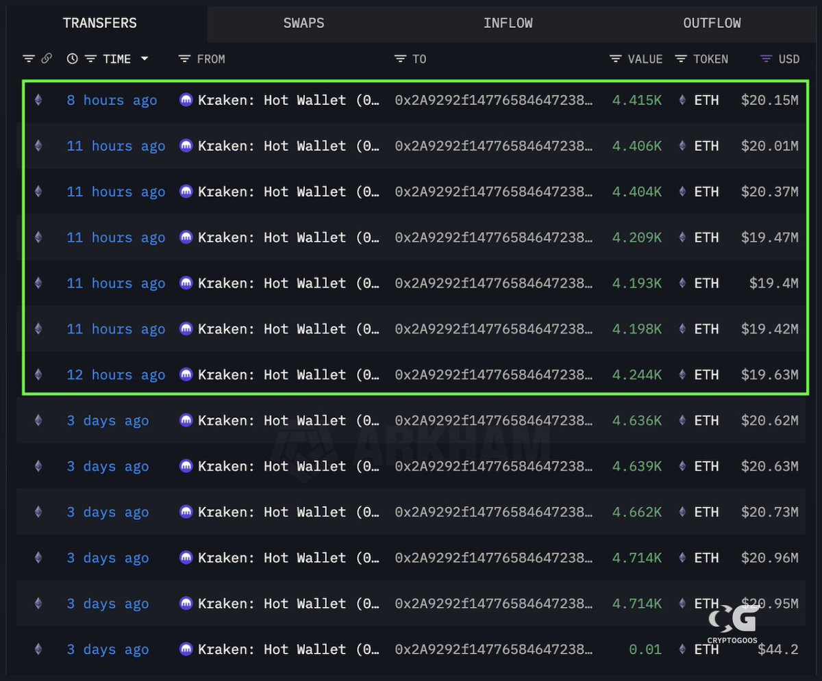
Task: Expand the TIME sort dropdown arrow
Action: tap(145, 59)
